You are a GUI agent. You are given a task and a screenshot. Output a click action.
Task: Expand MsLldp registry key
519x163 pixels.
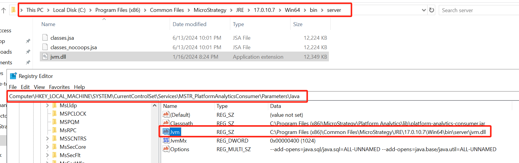pyautogui.click(x=48, y=105)
